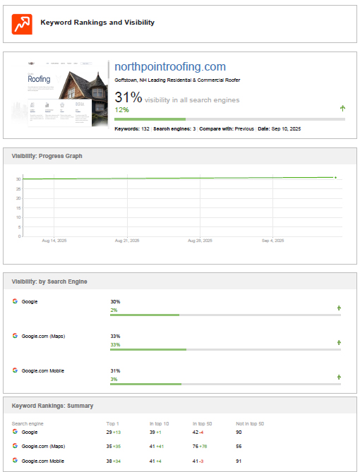Click the "12%" change value
360x472 pixels.
coord(121,110)
